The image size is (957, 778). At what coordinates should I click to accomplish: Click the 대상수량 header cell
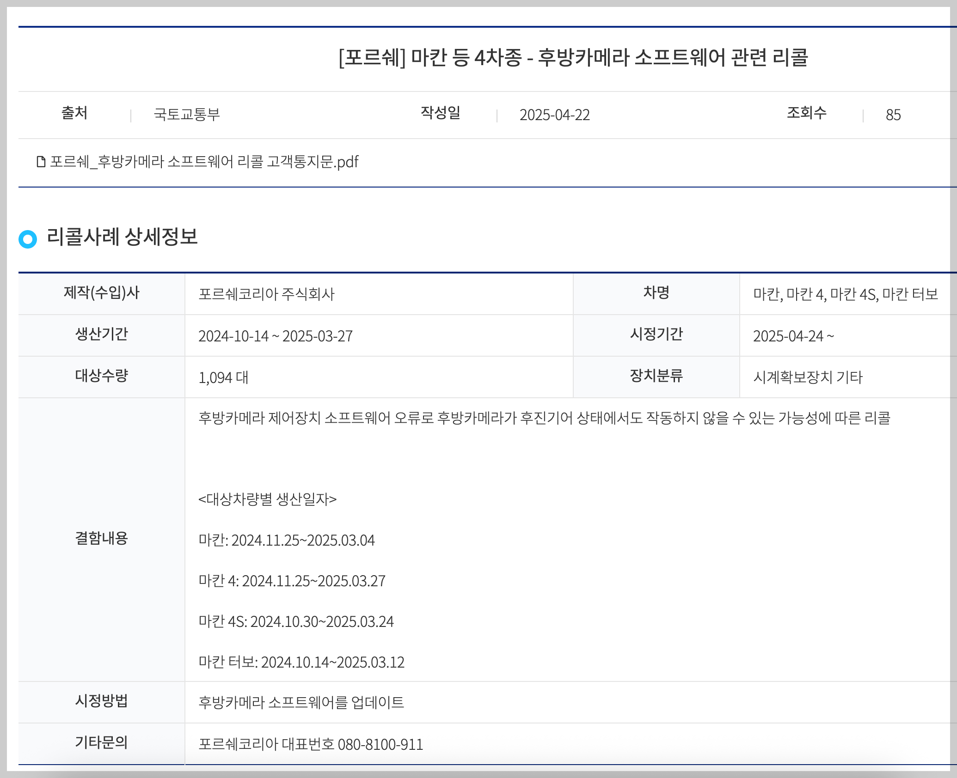point(102,377)
